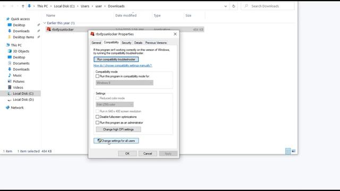
Task: Switch to large icons view in status bar
Action: pyautogui.click(x=294, y=151)
